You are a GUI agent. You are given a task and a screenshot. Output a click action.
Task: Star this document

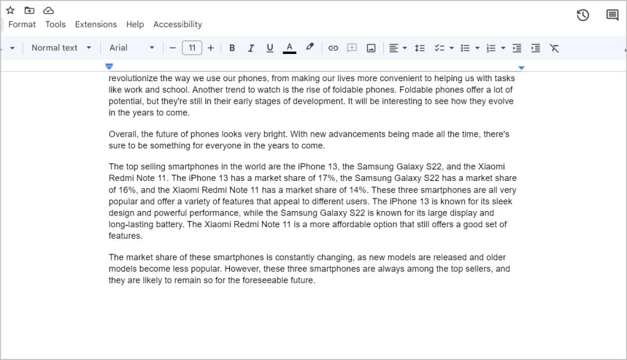coord(10,10)
